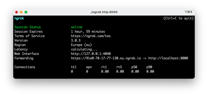Click the rt1 value 0.00
This screenshot has height=96, width=208.
click(105, 71)
